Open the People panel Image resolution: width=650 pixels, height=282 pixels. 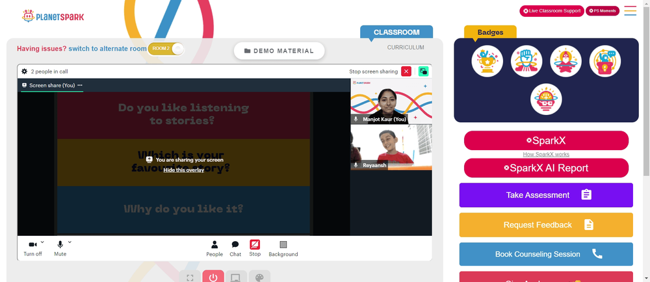tap(214, 248)
